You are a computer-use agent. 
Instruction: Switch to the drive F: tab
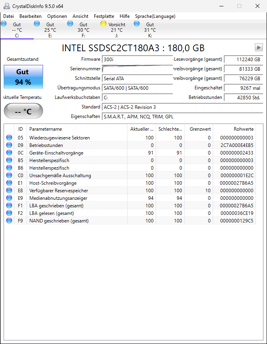(83, 30)
